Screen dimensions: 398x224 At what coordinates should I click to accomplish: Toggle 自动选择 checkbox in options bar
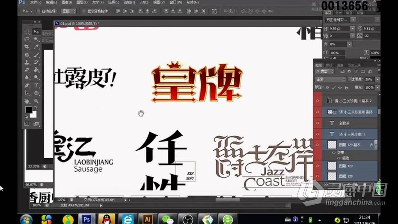pos(38,11)
